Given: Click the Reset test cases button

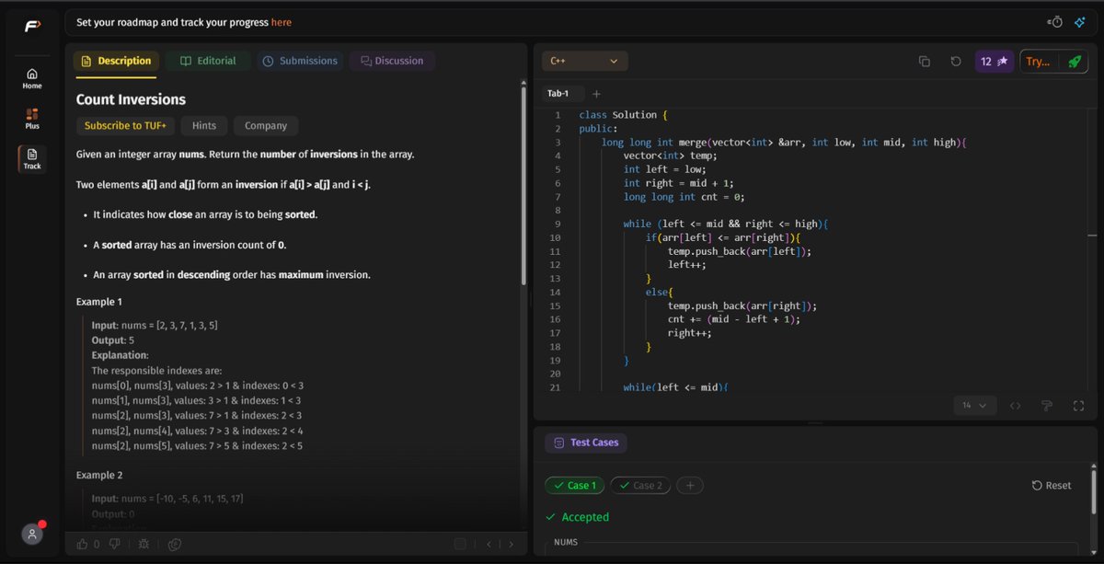Looking at the screenshot, I should tap(1052, 486).
